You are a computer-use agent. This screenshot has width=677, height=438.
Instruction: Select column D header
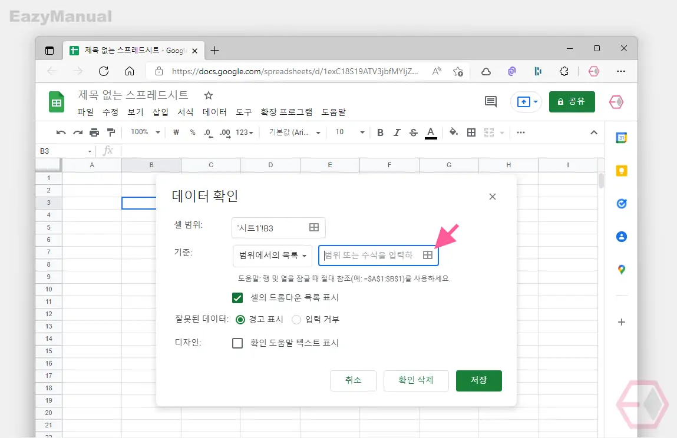coord(270,165)
